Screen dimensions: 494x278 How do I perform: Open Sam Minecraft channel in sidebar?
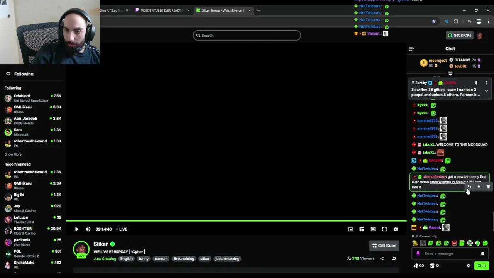(33, 132)
